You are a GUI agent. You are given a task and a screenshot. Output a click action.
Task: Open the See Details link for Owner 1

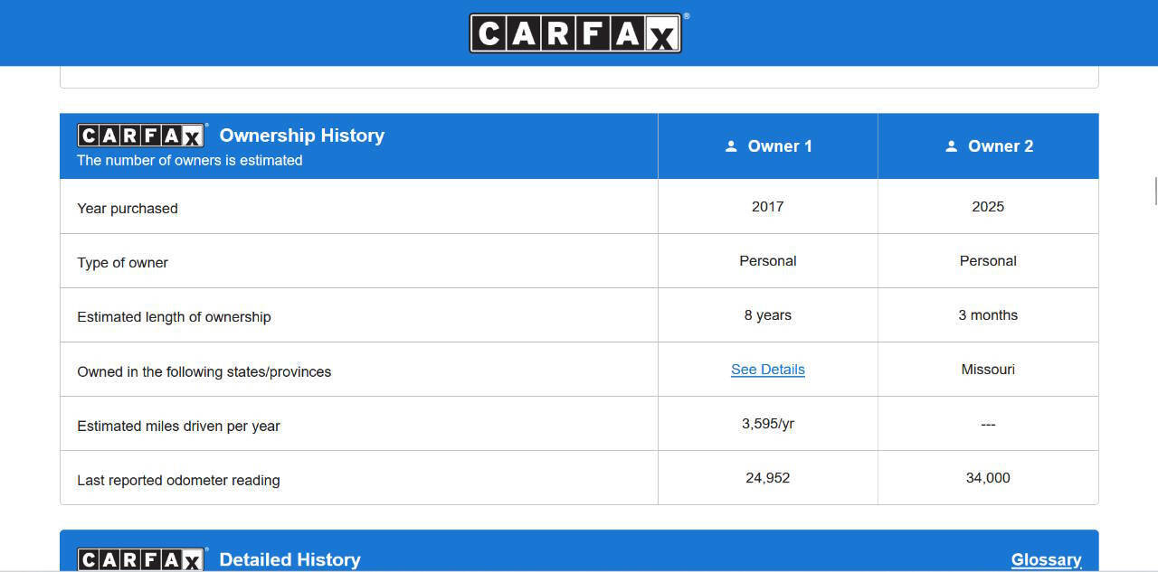click(767, 370)
